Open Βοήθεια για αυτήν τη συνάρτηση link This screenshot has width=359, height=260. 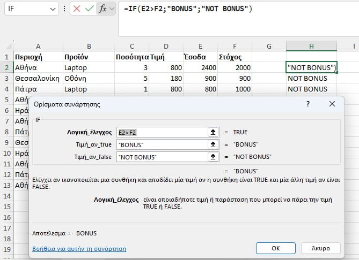pos(79,249)
